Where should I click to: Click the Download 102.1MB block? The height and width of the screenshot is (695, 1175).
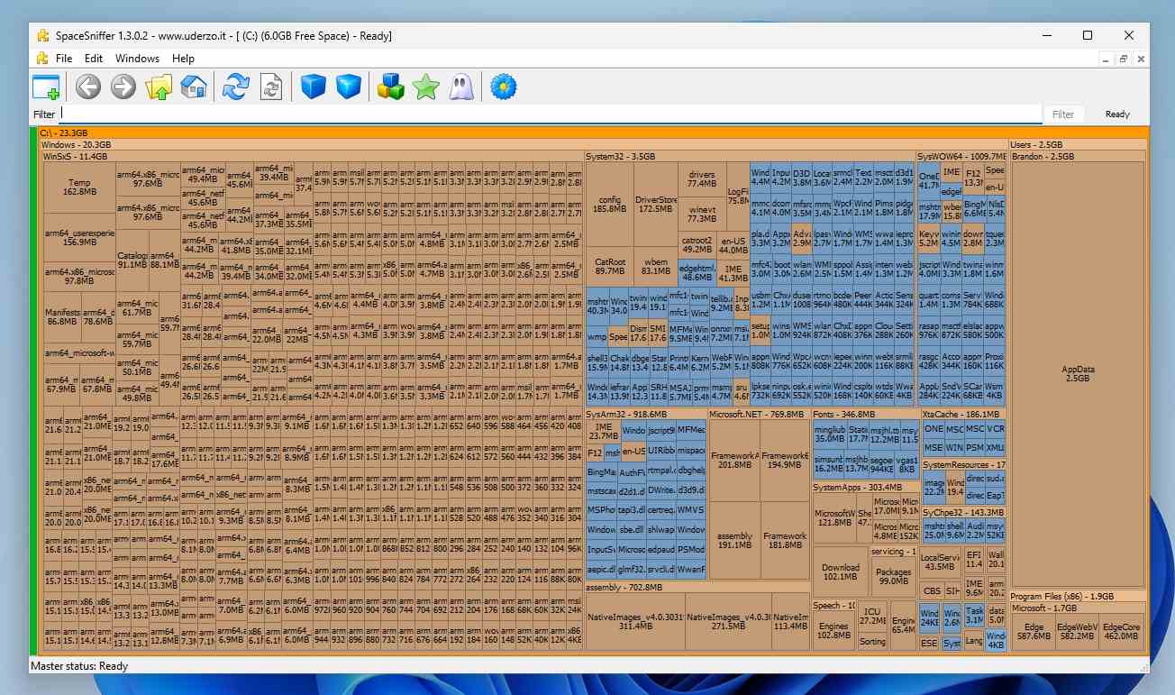click(x=840, y=572)
